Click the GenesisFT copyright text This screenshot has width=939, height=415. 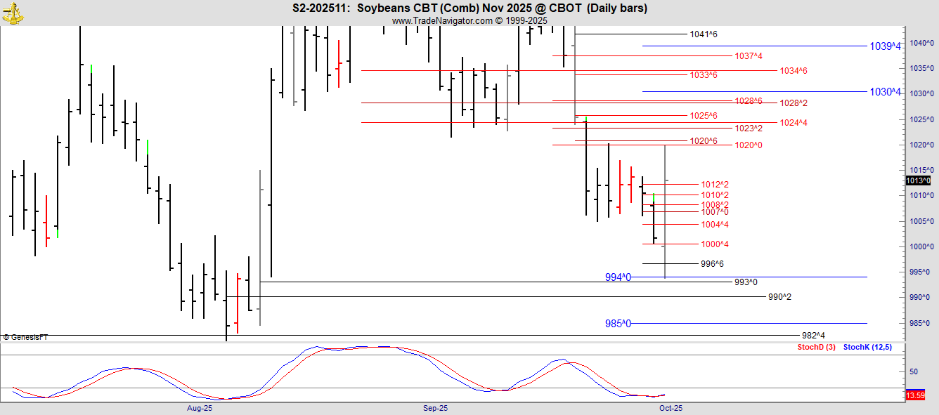point(25,338)
